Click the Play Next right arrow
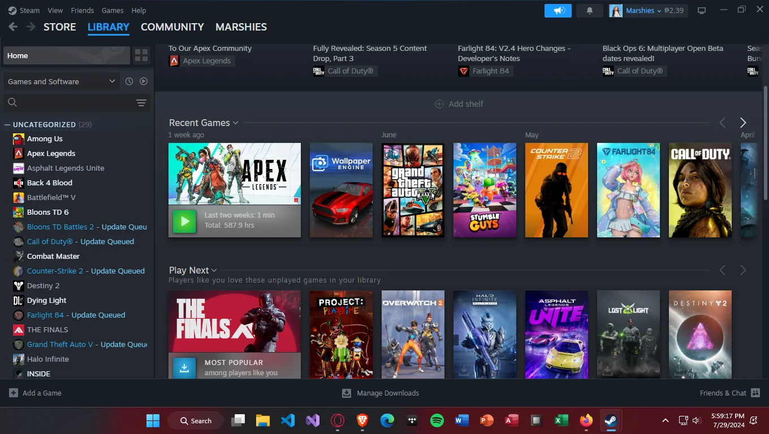Viewport: 769px width, 434px height. click(743, 271)
